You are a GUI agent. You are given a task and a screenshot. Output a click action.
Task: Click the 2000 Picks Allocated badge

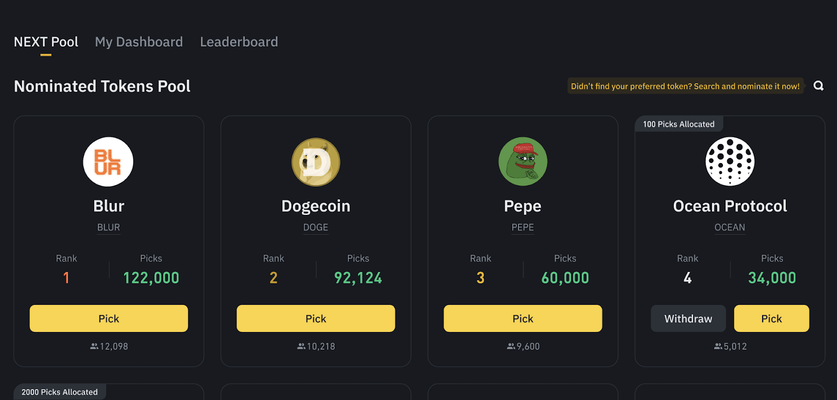point(59,392)
